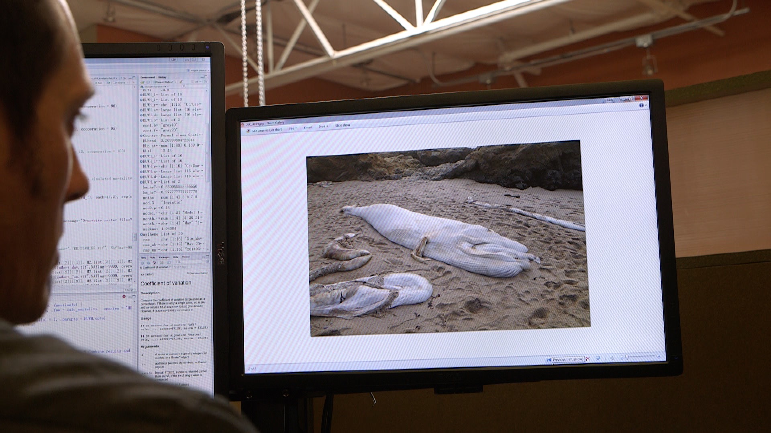Switch to the History tab in RStudio
The image size is (771, 433).
tap(162, 77)
